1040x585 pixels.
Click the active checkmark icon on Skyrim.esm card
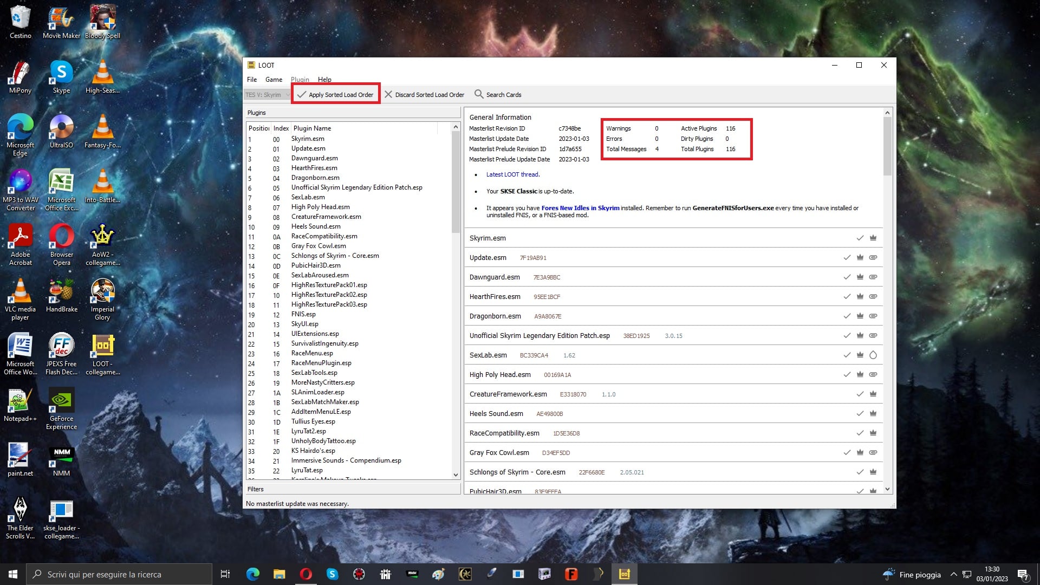(x=860, y=238)
